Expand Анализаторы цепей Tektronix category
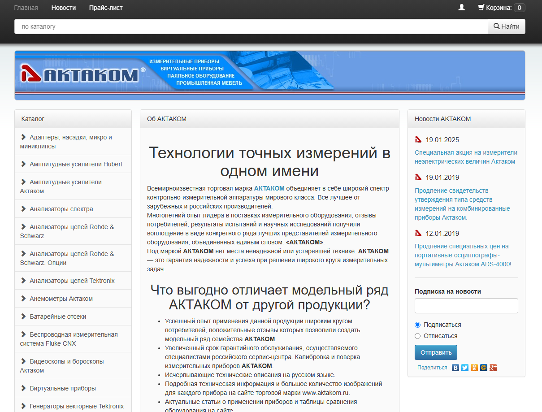 tap(73, 281)
